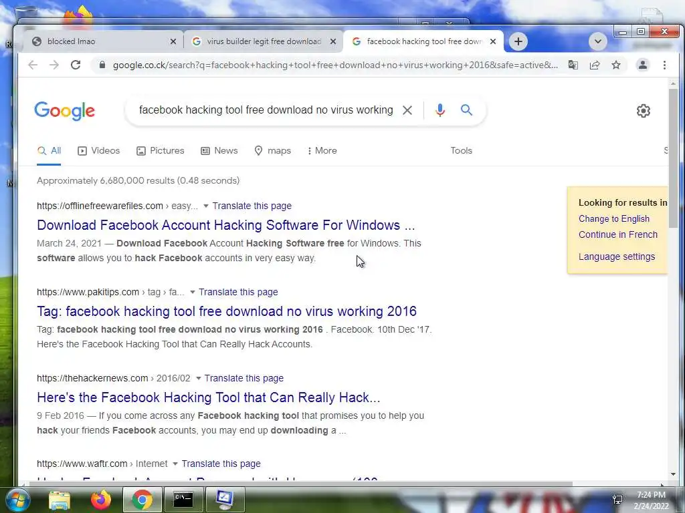Screen dimensions: 685x513
Task: Click 'Continue in French' link
Action: tap(617, 234)
